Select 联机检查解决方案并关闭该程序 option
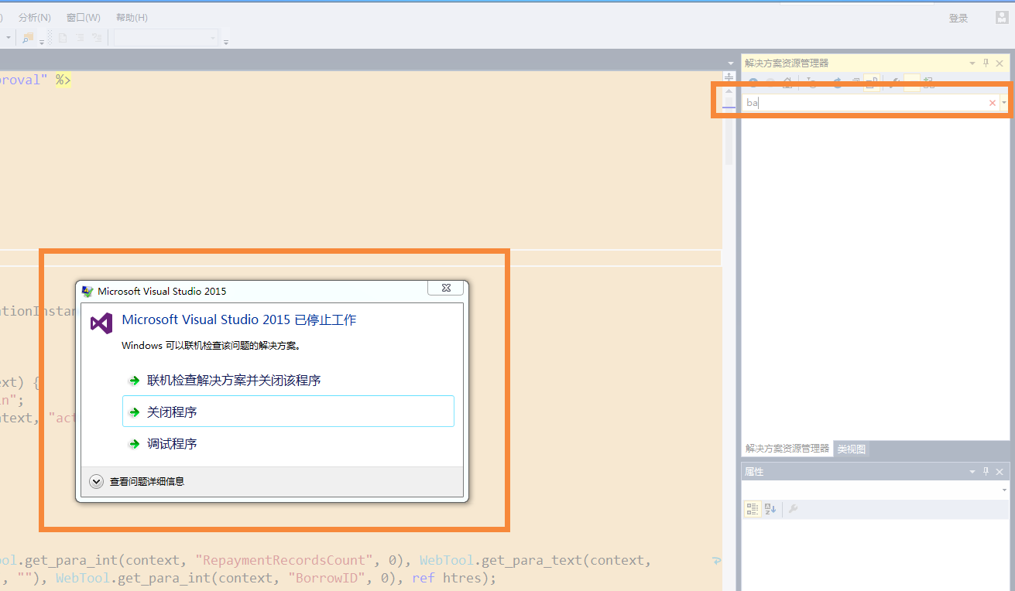The width and height of the screenshot is (1015, 591). 288,381
